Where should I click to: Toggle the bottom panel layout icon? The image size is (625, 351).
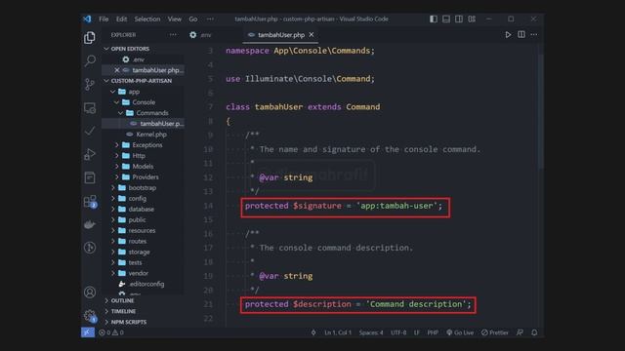446,19
